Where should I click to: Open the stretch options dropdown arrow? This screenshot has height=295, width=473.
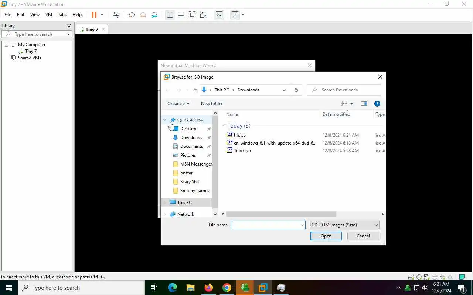(x=243, y=15)
